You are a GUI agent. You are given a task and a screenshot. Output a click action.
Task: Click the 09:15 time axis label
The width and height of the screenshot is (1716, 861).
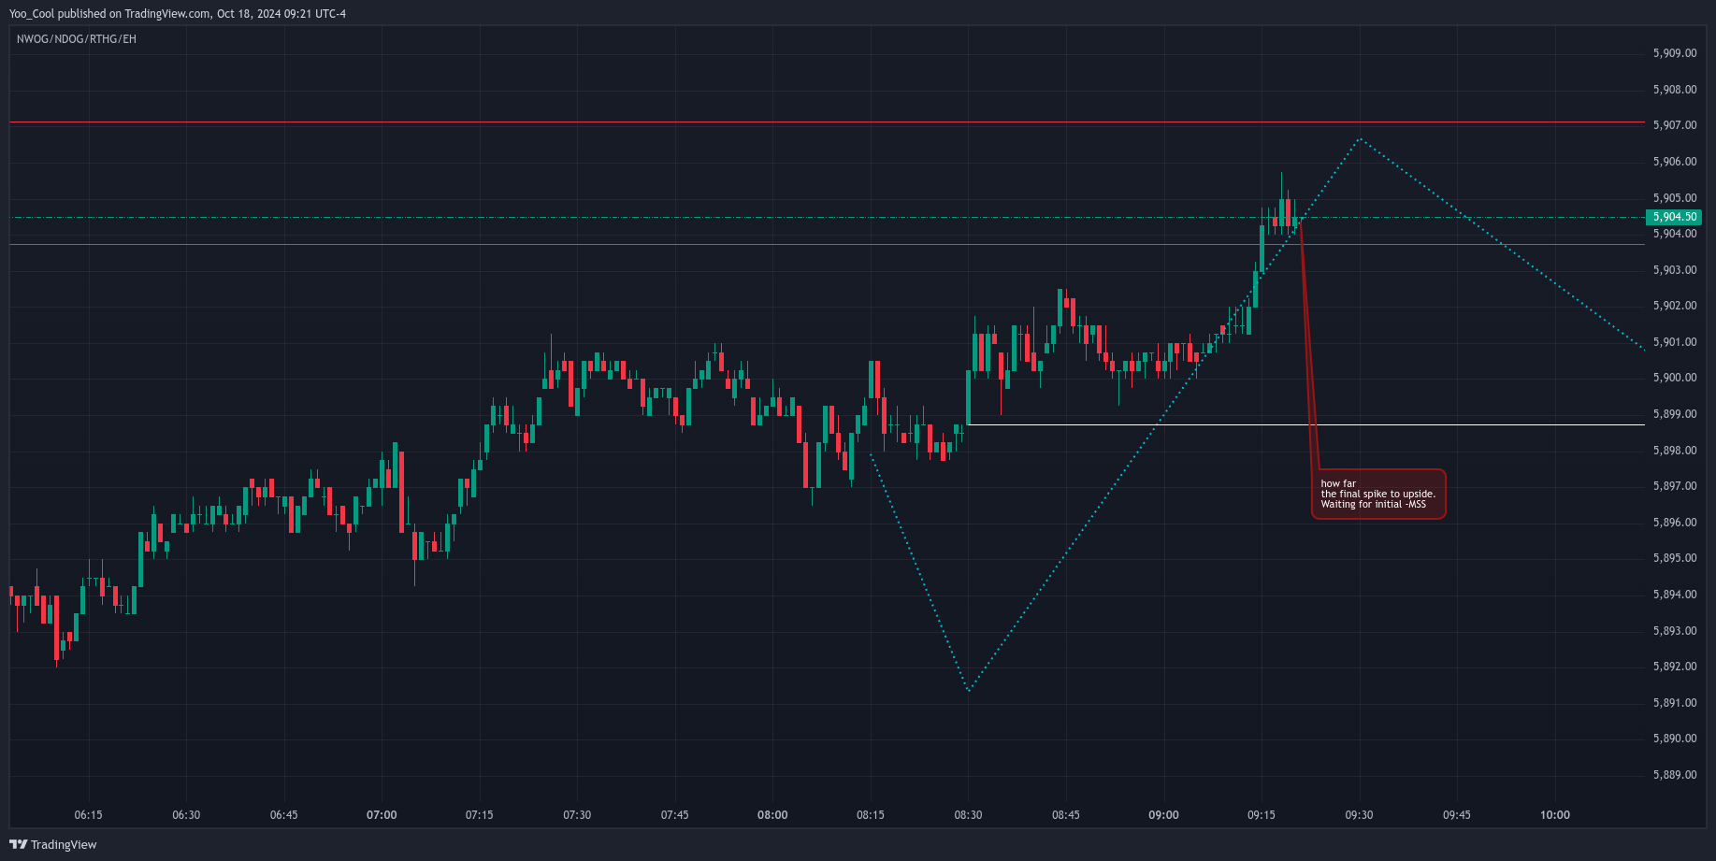(1262, 815)
